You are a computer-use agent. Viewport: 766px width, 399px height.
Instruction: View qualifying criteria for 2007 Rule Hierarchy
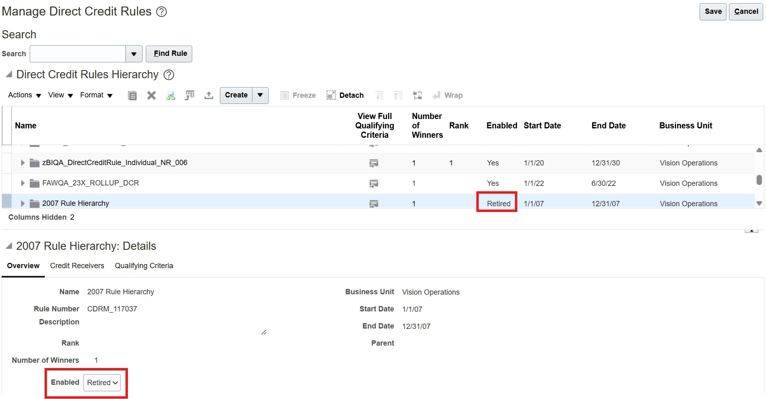coord(373,204)
